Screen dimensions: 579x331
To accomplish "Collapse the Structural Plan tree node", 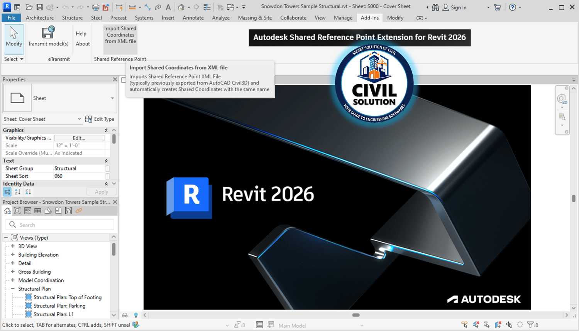I will pyautogui.click(x=13, y=289).
